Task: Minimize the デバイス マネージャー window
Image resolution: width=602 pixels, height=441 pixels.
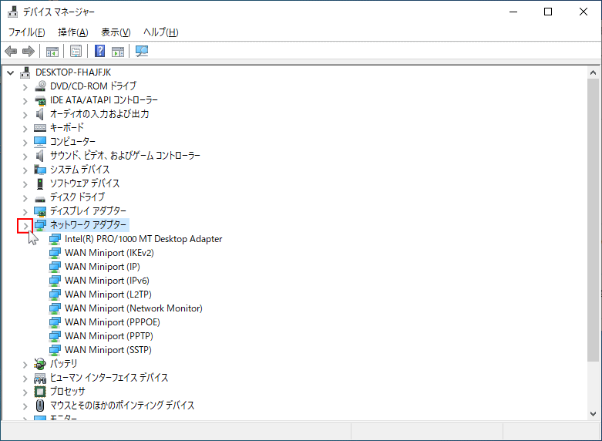Action: 513,12
